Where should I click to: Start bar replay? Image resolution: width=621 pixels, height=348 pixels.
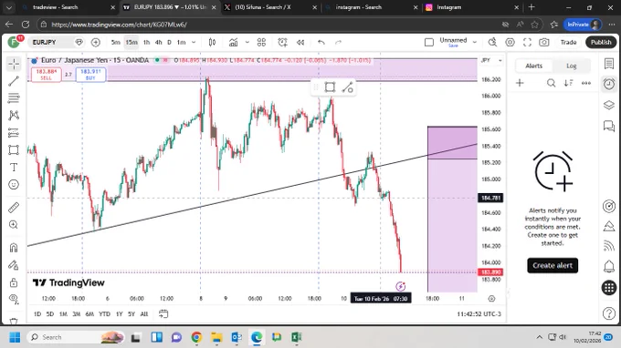(x=300, y=42)
